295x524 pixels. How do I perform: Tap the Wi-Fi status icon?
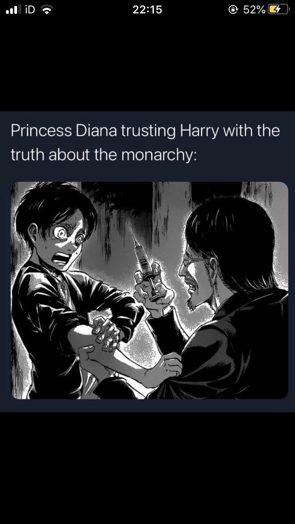(47, 10)
